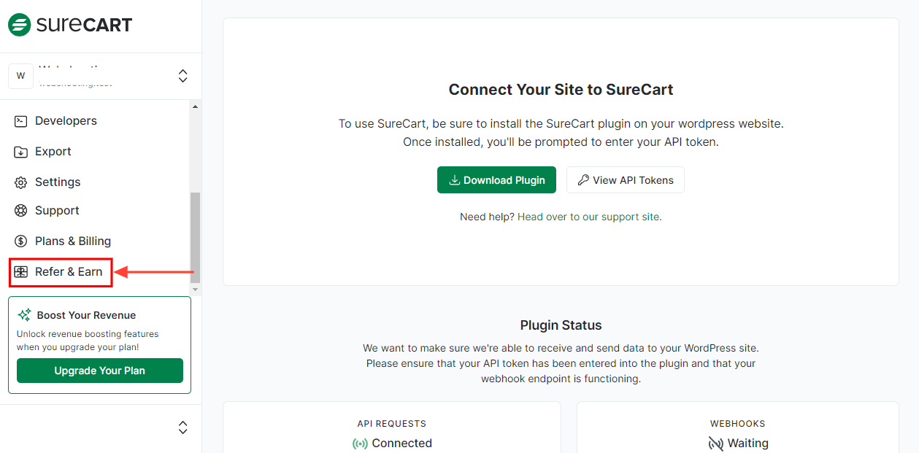Click the Developers terminal icon
The image size is (919, 453).
[21, 121]
